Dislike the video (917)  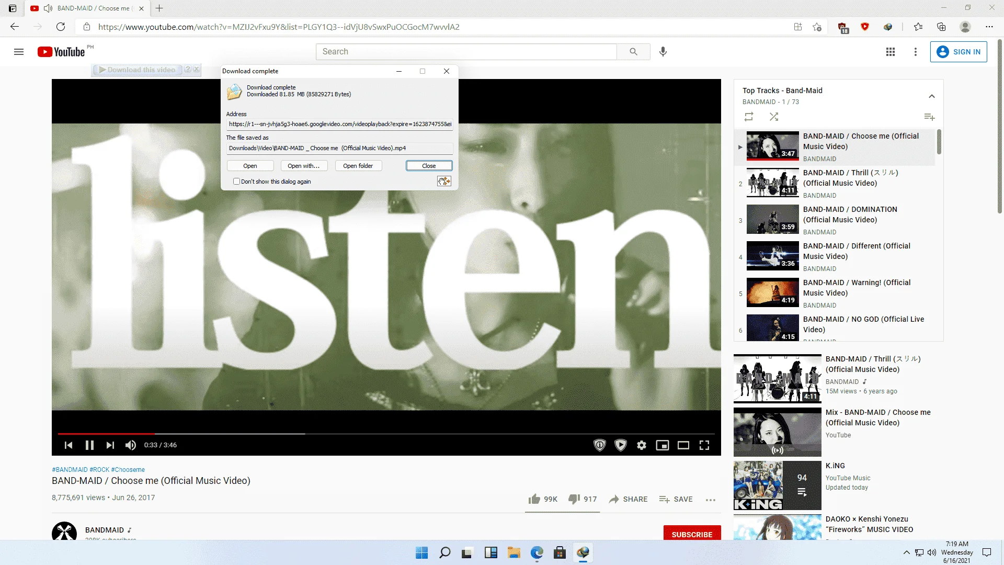point(583,499)
